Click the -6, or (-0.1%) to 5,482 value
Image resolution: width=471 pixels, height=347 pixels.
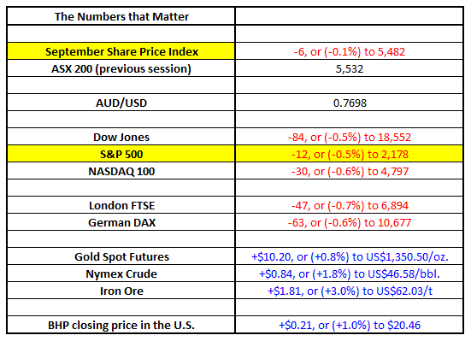(350, 51)
